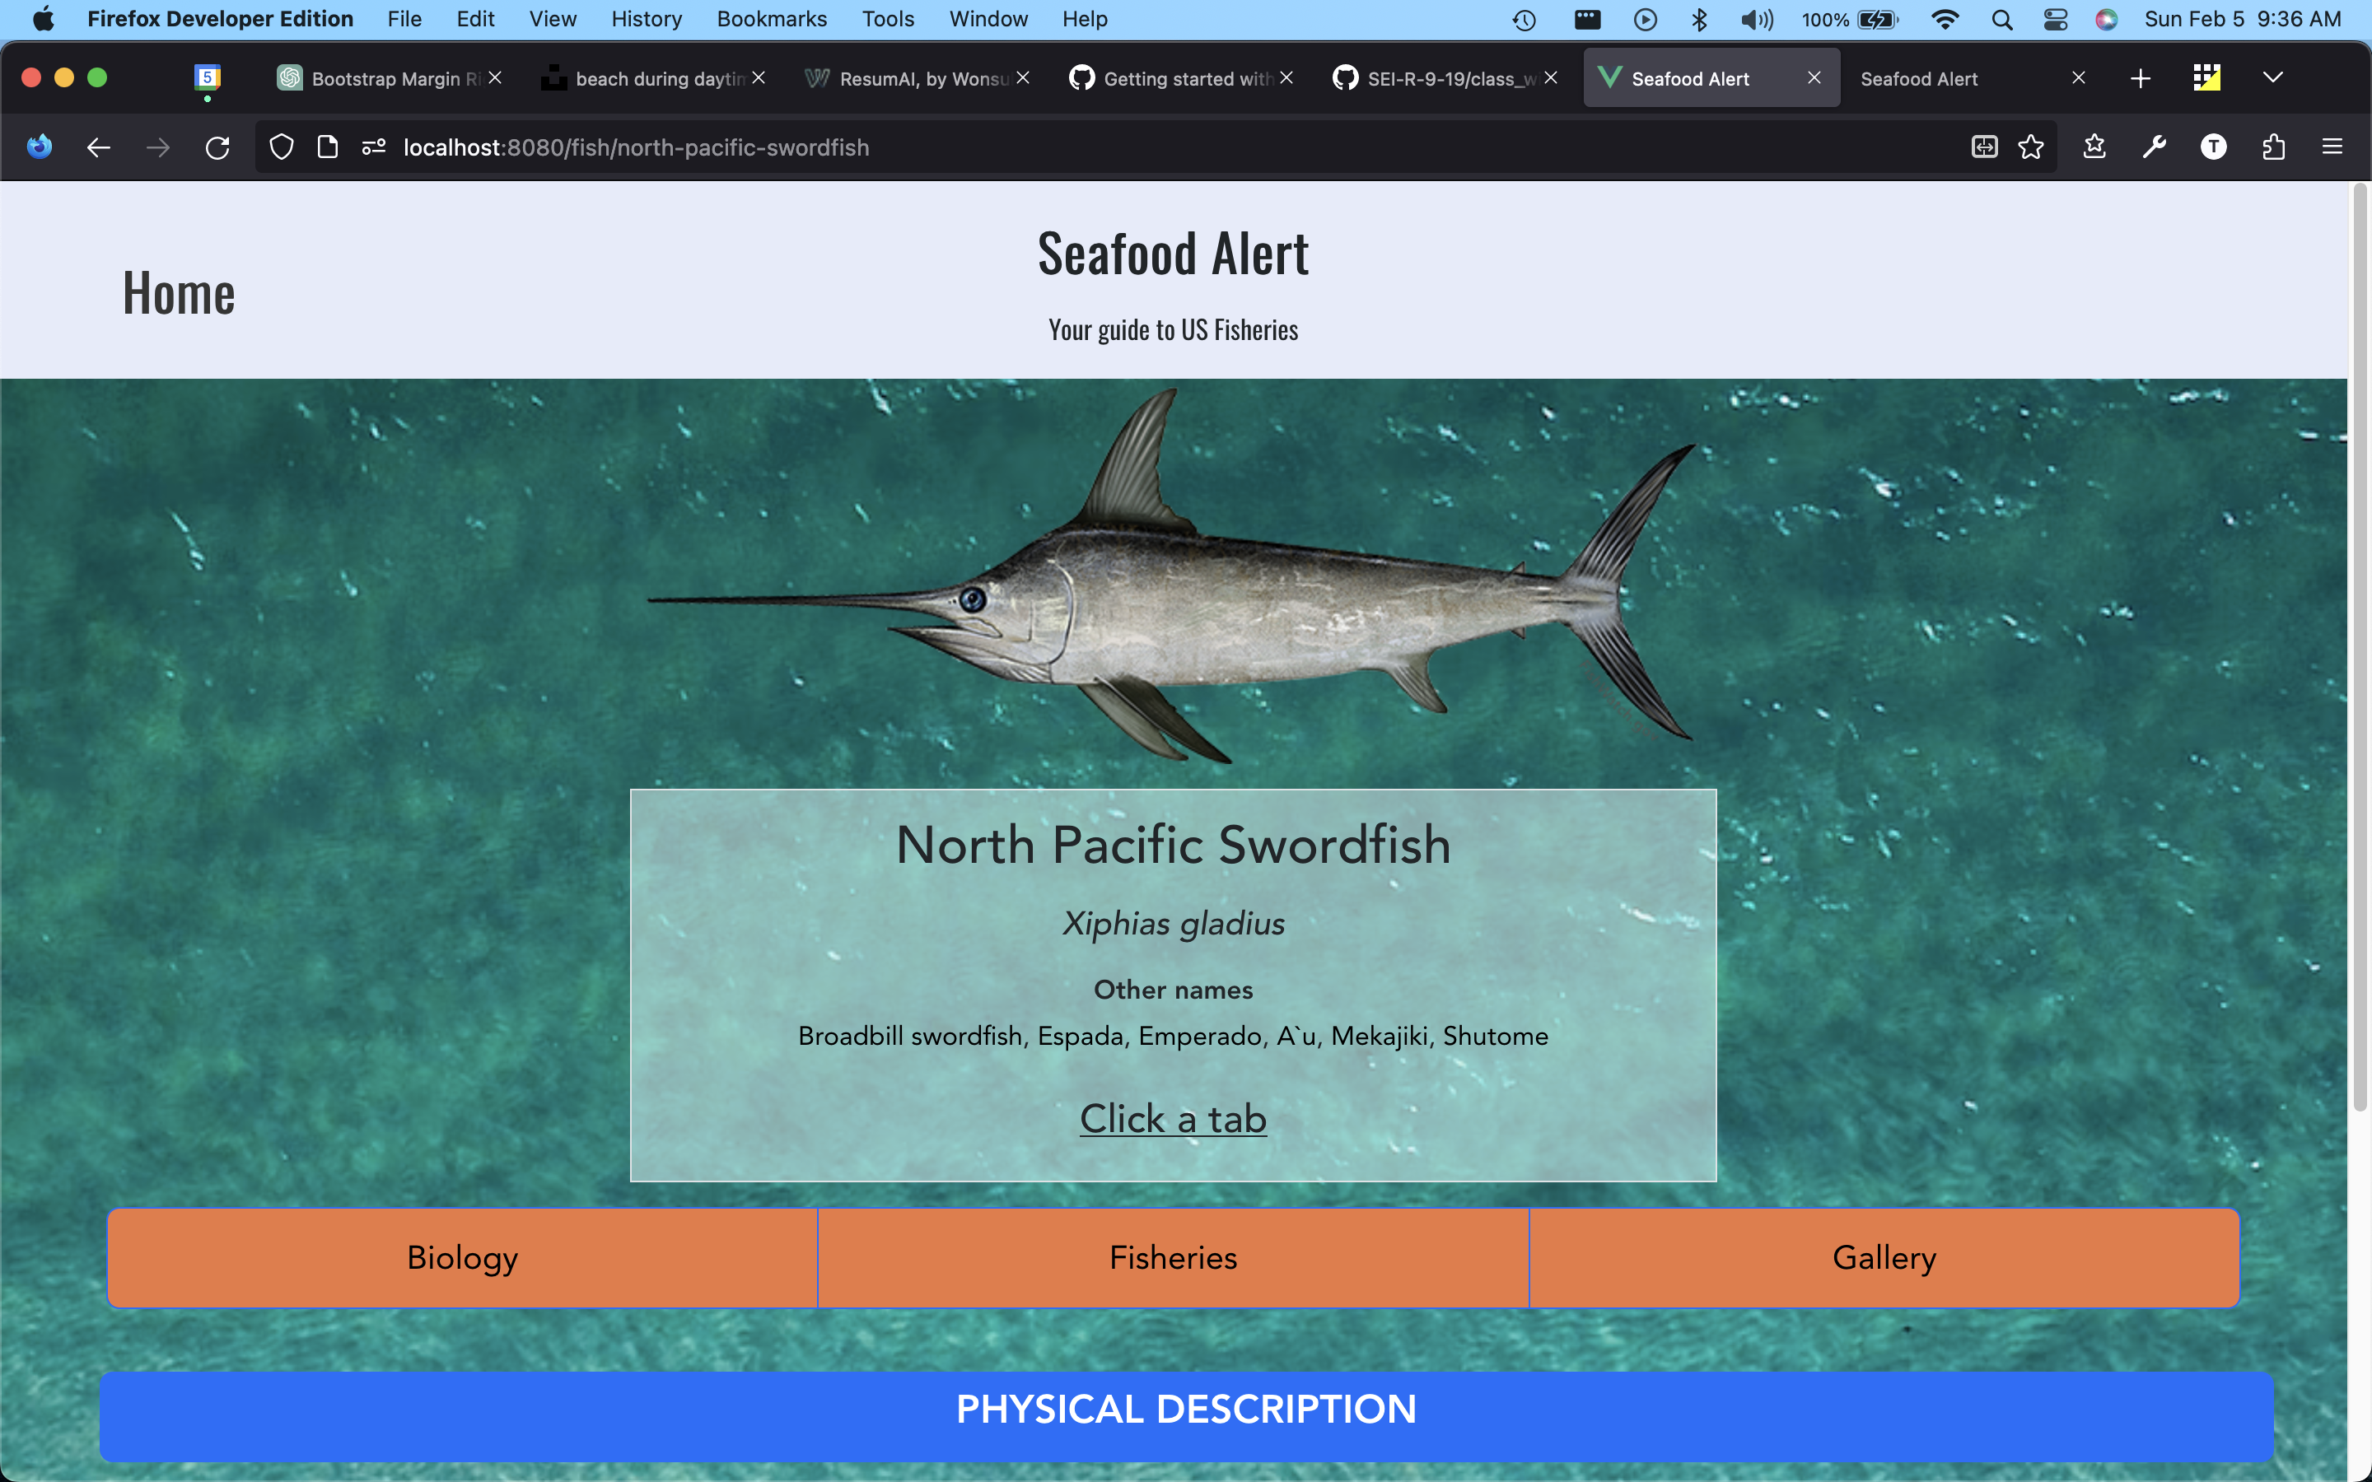Click the Gallery tab button
The height and width of the screenshot is (1482, 2372).
click(x=1883, y=1257)
